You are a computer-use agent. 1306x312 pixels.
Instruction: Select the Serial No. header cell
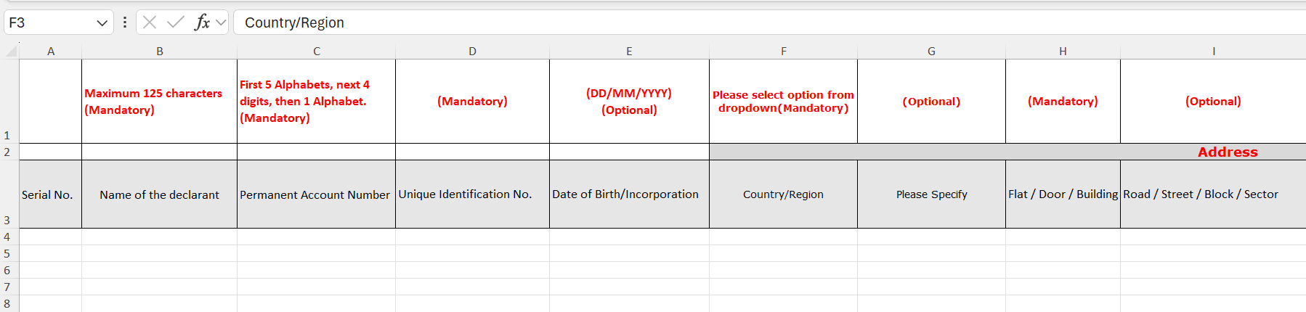[50, 194]
